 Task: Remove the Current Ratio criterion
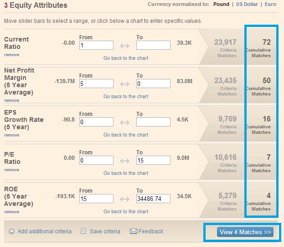[x=12, y=55]
